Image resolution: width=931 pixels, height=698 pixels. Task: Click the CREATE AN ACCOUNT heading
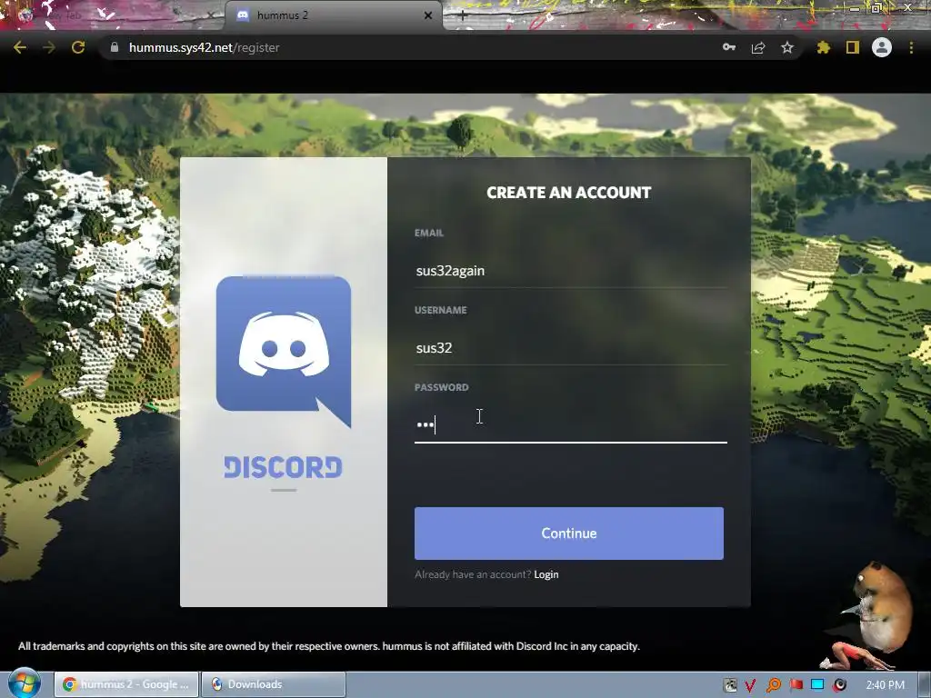pos(569,193)
